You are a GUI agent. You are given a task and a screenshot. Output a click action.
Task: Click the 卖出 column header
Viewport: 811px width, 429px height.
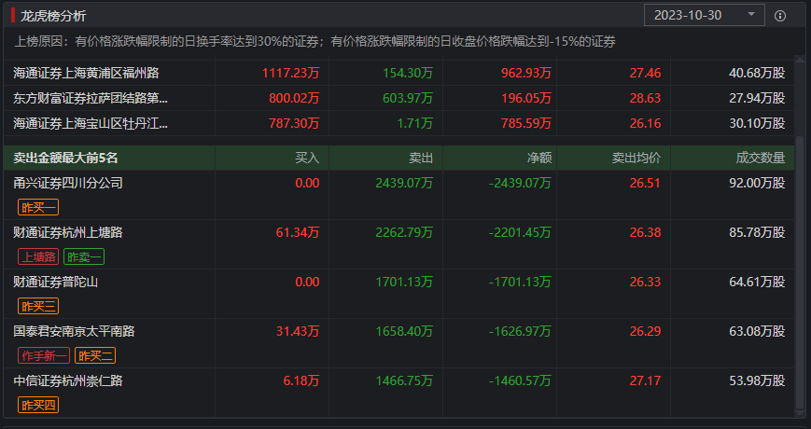click(x=421, y=159)
